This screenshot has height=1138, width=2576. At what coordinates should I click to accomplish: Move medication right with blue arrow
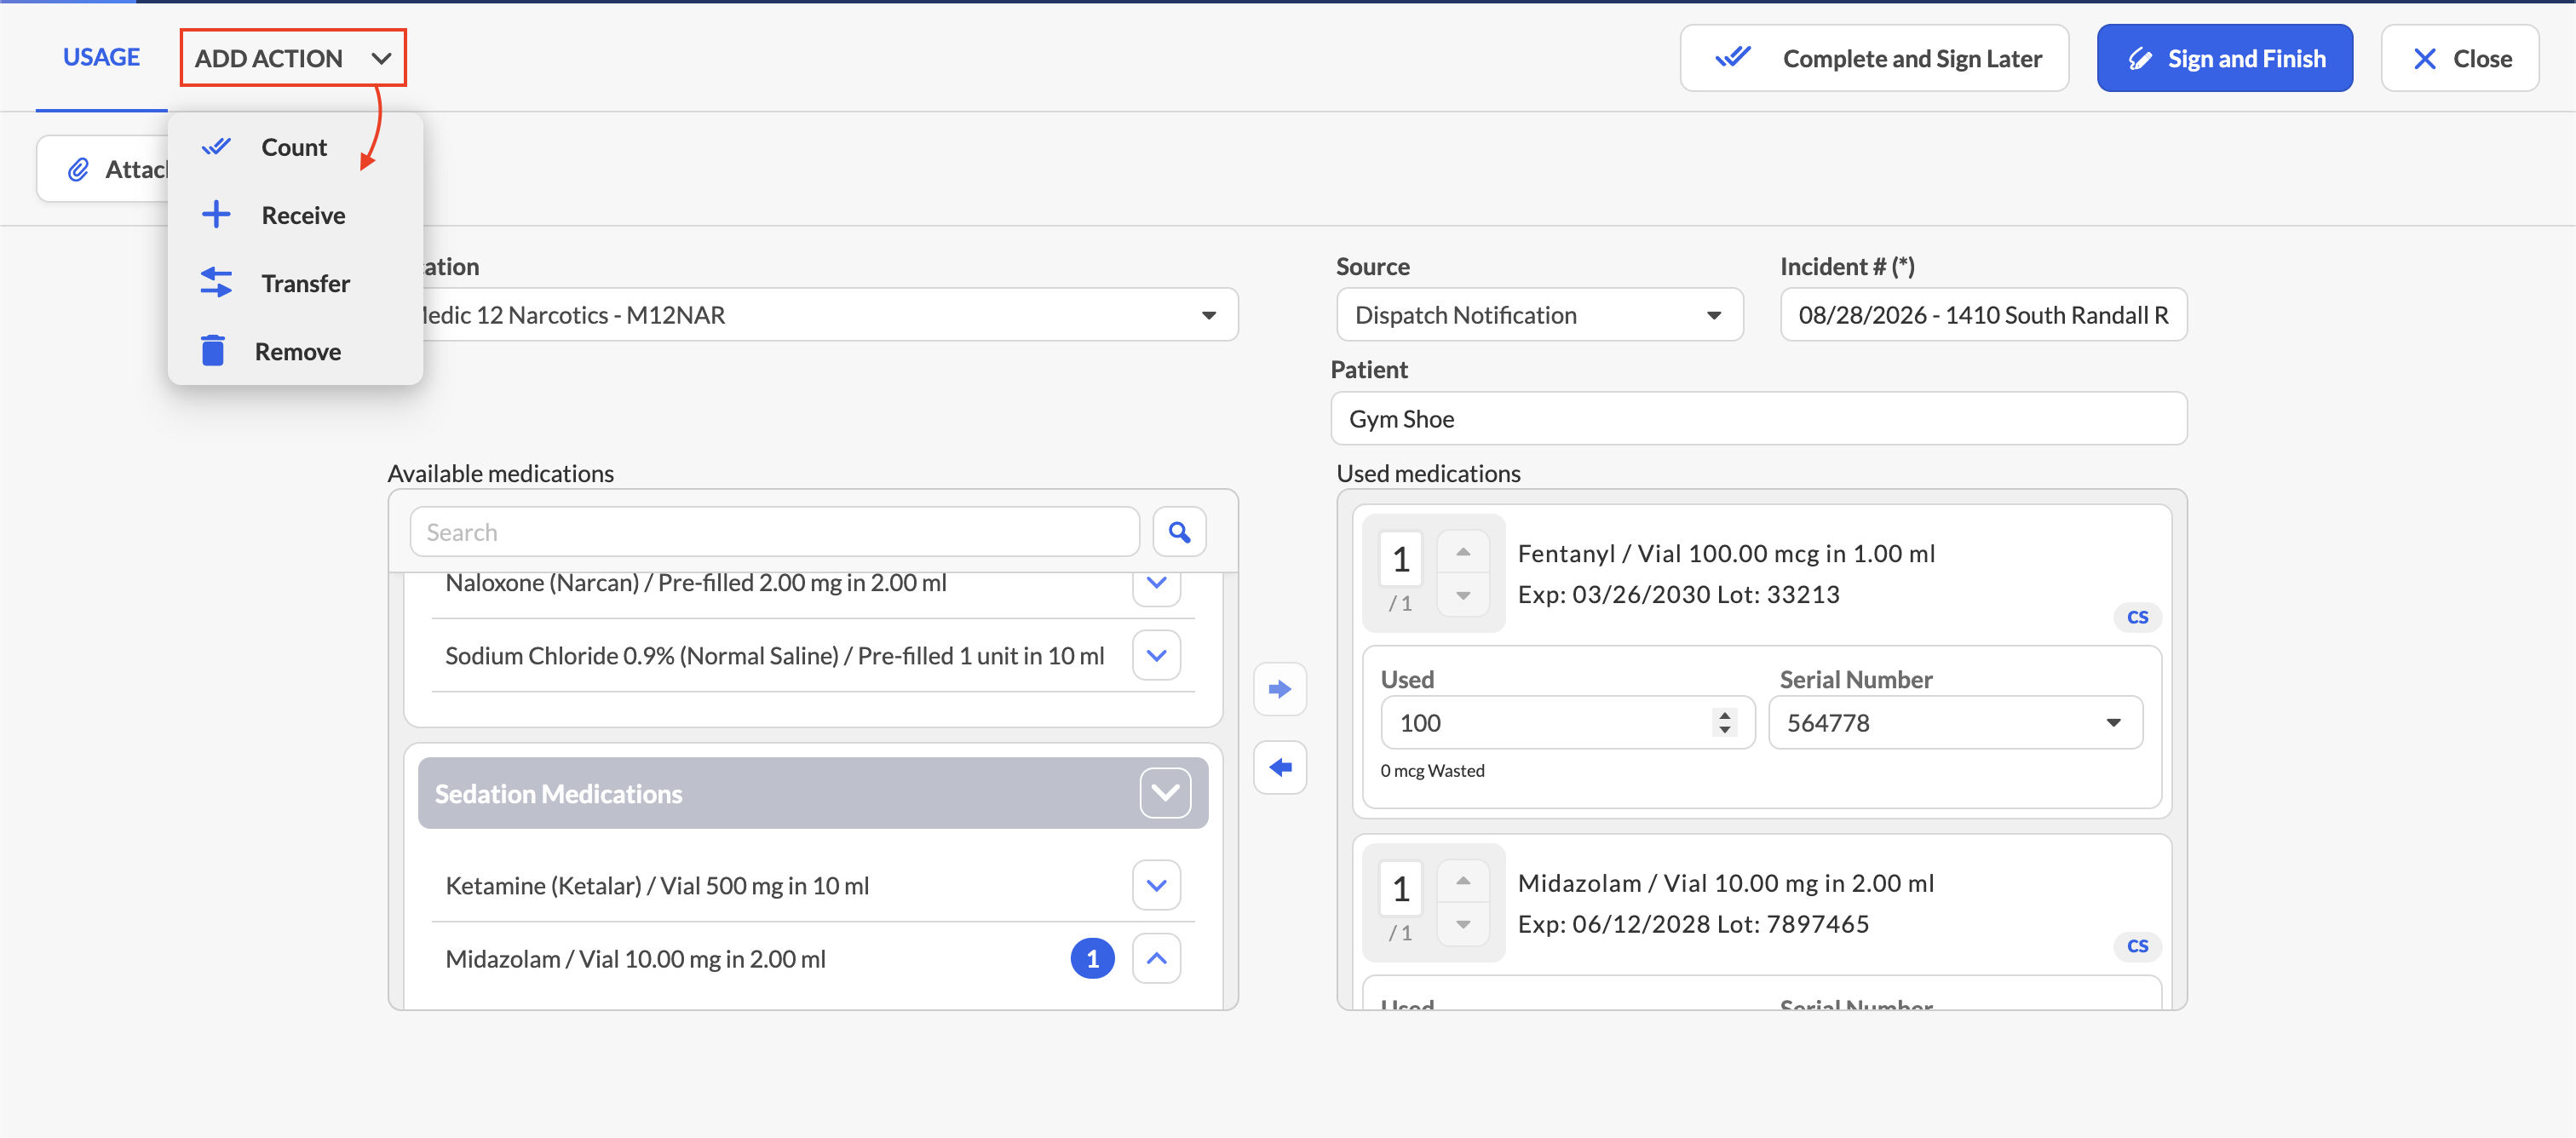tap(1279, 689)
